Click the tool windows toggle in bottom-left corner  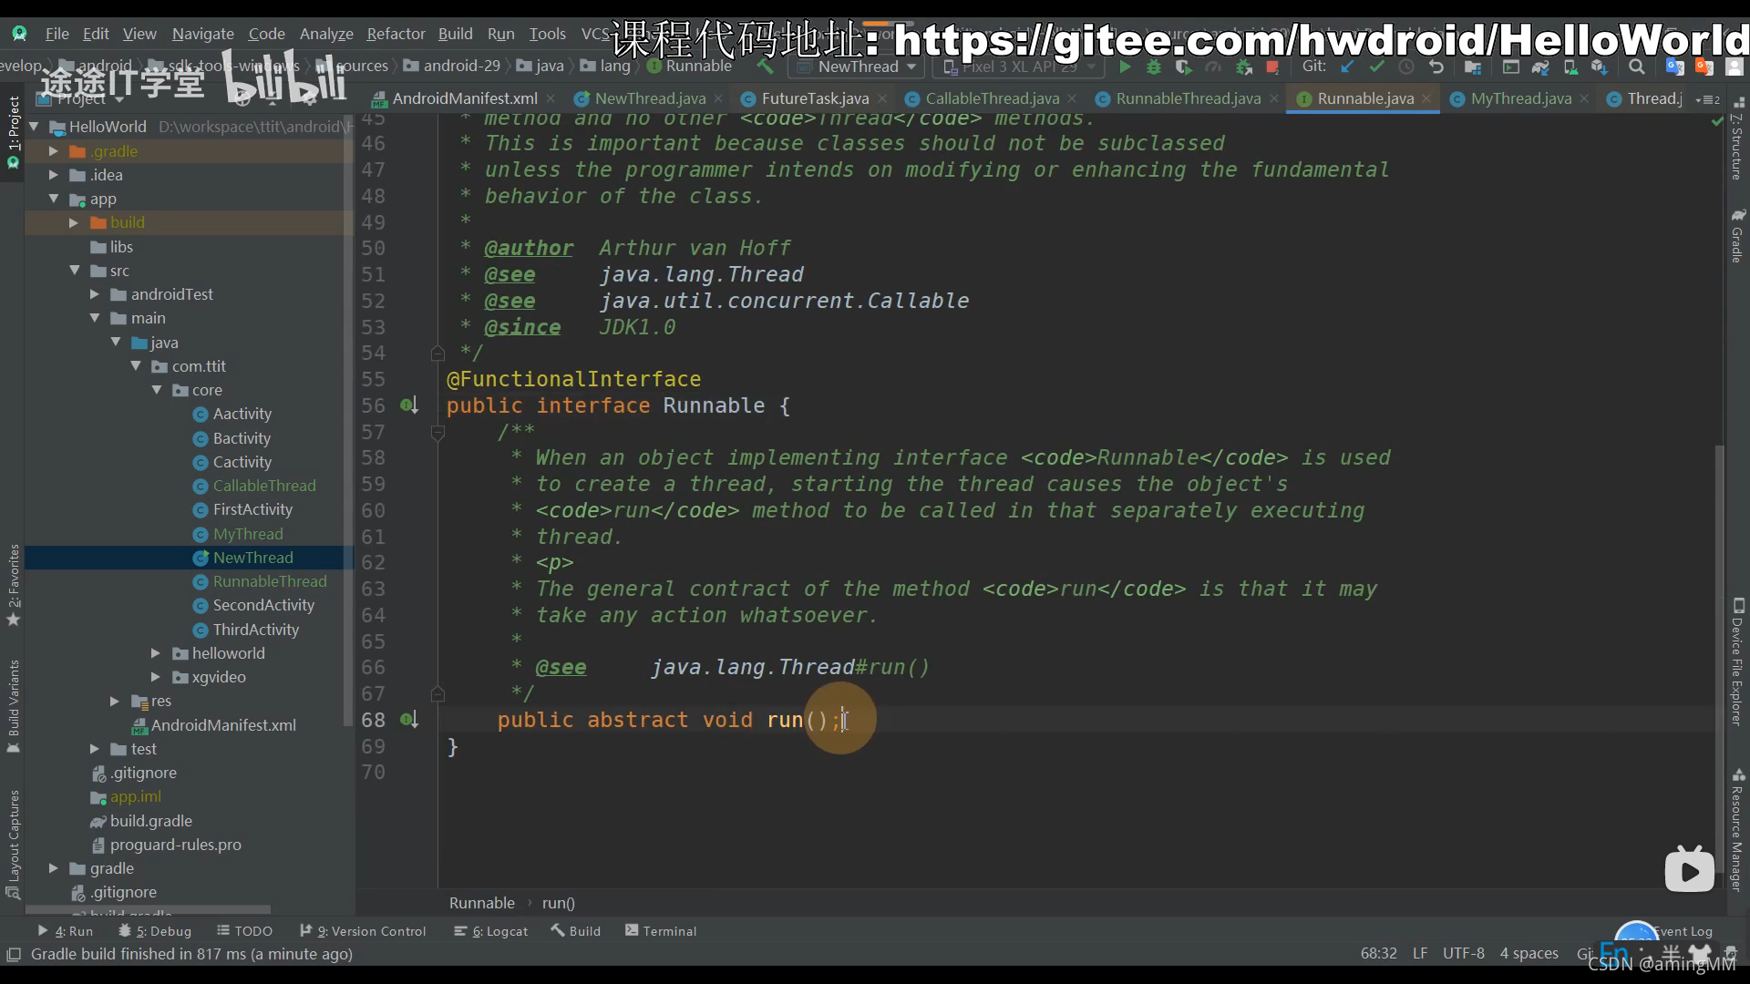coord(14,954)
